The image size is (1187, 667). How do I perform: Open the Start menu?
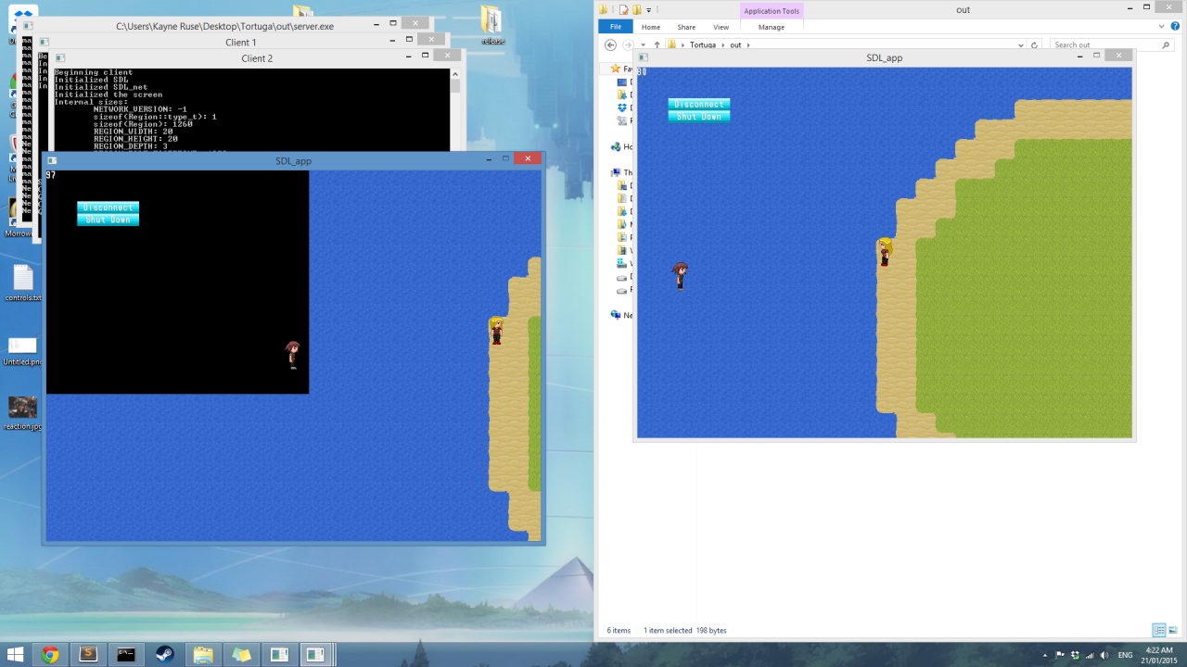(x=16, y=655)
